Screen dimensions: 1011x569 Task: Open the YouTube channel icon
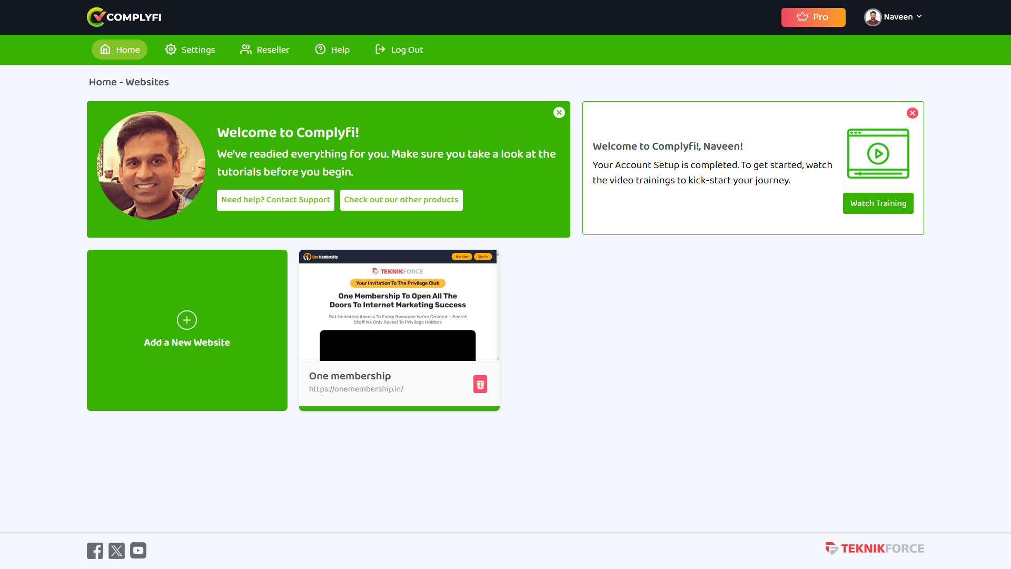pyautogui.click(x=138, y=551)
